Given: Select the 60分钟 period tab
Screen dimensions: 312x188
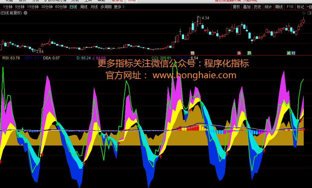Looking at the screenshot, I should (61, 7).
